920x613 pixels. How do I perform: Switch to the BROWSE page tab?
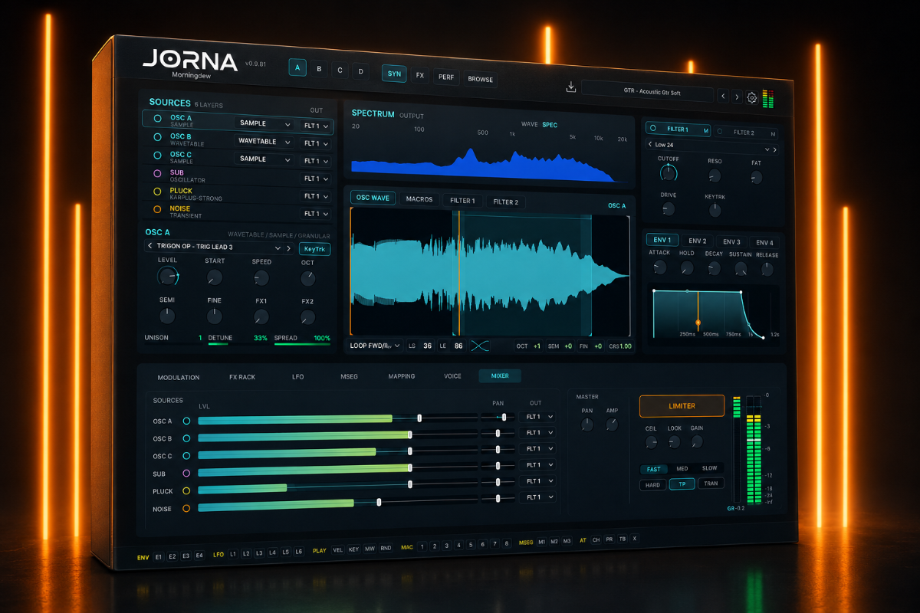click(x=480, y=79)
